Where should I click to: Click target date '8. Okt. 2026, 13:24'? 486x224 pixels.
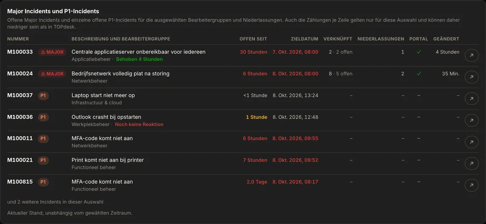[x=295, y=95]
